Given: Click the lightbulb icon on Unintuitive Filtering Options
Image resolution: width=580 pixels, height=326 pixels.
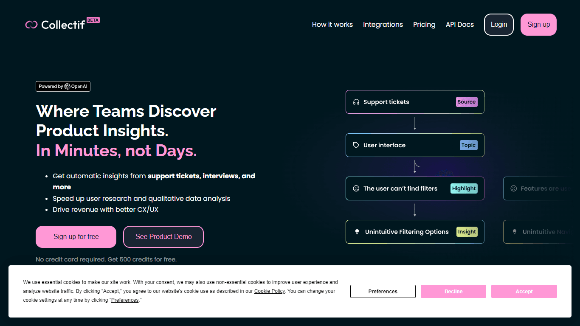Looking at the screenshot, I should click(x=357, y=232).
